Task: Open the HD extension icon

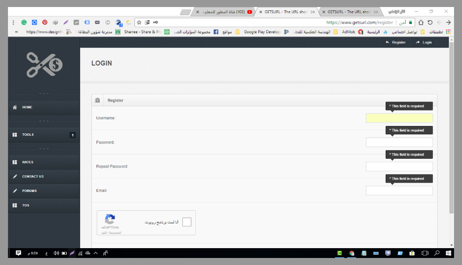Action: [97, 22]
